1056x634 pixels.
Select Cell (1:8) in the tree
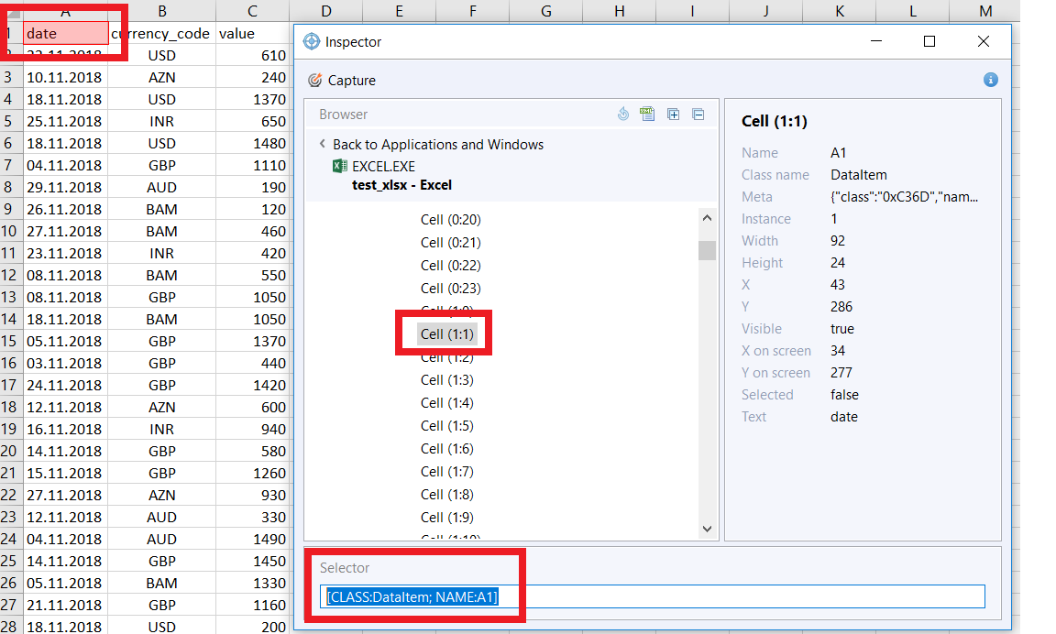(447, 494)
